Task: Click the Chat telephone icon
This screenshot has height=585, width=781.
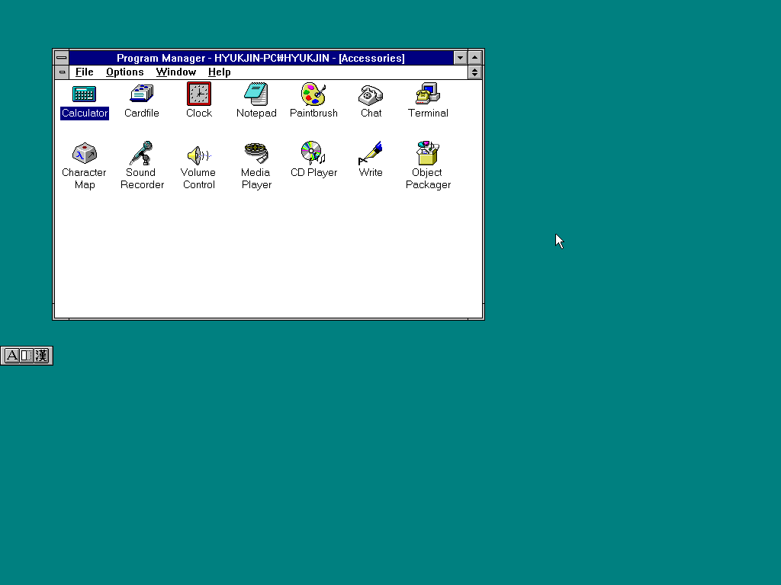Action: click(371, 94)
